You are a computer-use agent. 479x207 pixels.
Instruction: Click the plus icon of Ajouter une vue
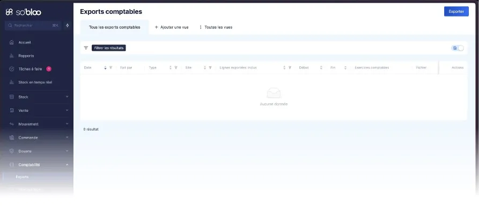tap(157, 27)
